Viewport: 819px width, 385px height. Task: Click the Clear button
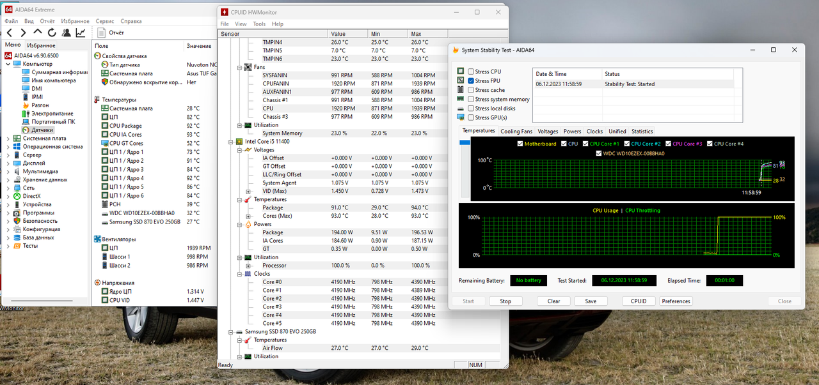[x=553, y=301]
